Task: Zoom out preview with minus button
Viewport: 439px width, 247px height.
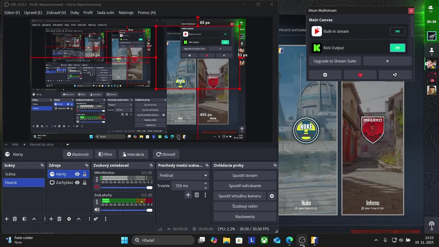Action: [6, 144]
